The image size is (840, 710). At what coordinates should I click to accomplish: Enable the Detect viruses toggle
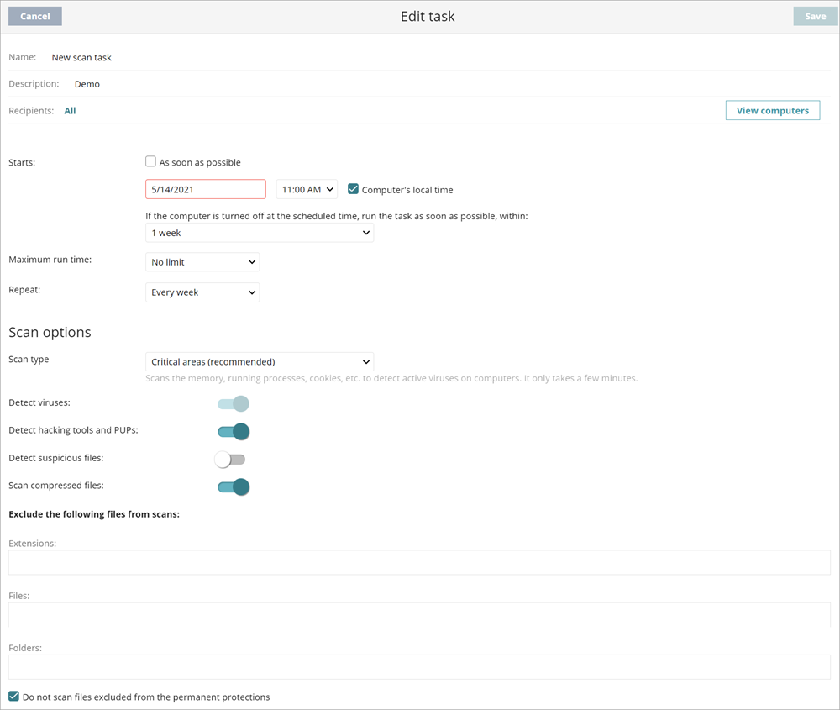(233, 403)
